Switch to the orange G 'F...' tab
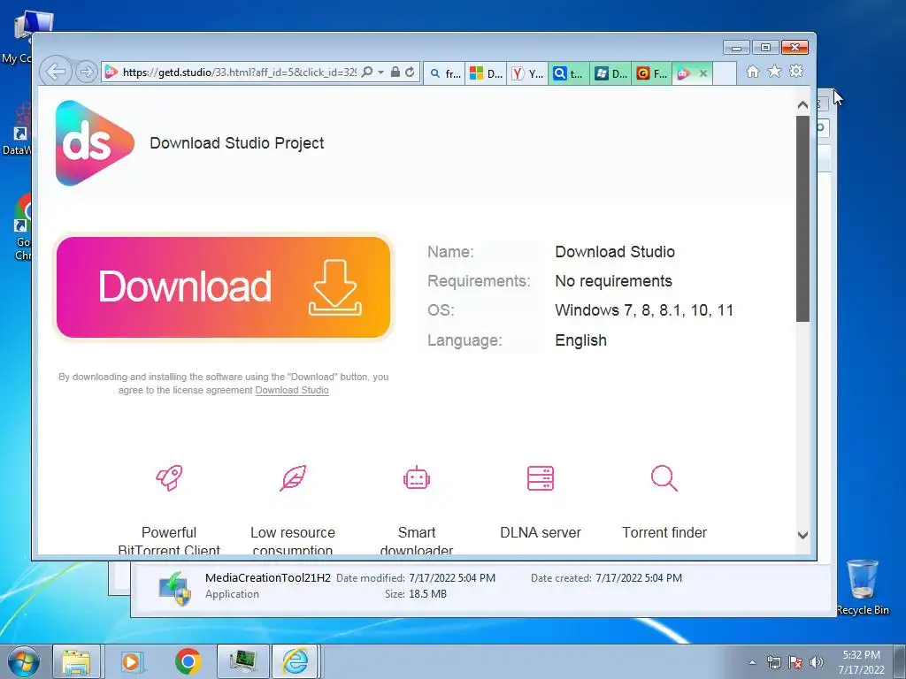The image size is (906, 679). tap(652, 73)
